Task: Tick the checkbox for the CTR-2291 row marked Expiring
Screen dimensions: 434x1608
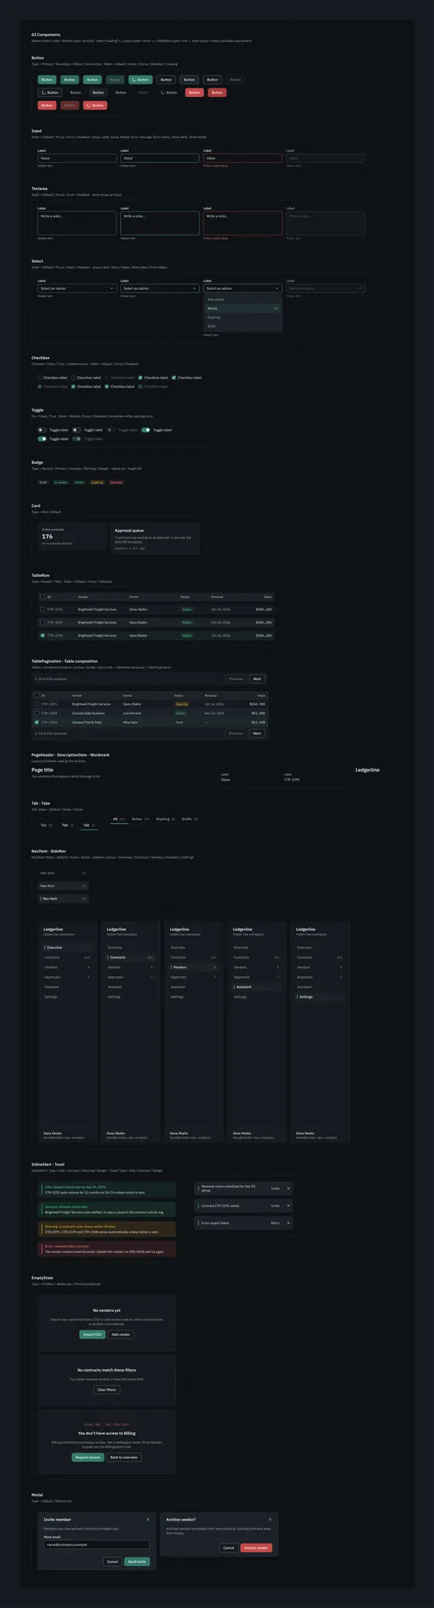Action: (x=37, y=704)
